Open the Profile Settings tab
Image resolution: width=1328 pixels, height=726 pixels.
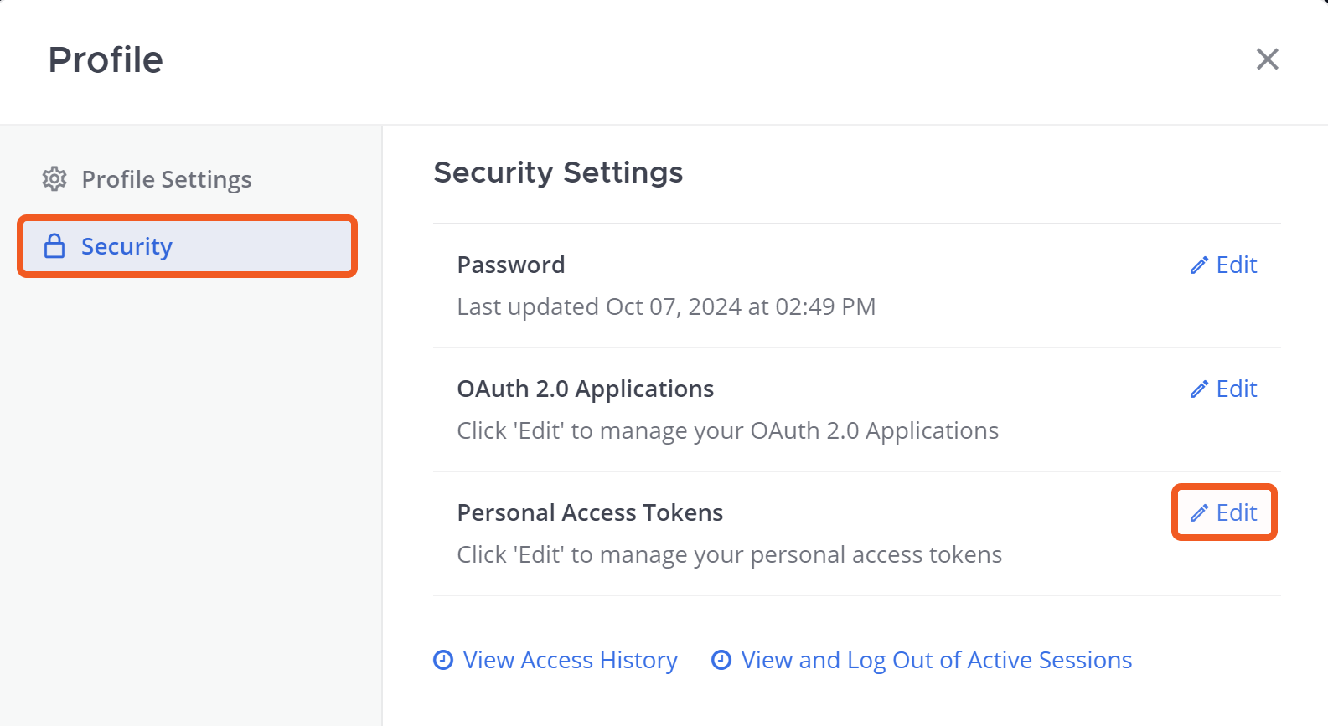(166, 179)
